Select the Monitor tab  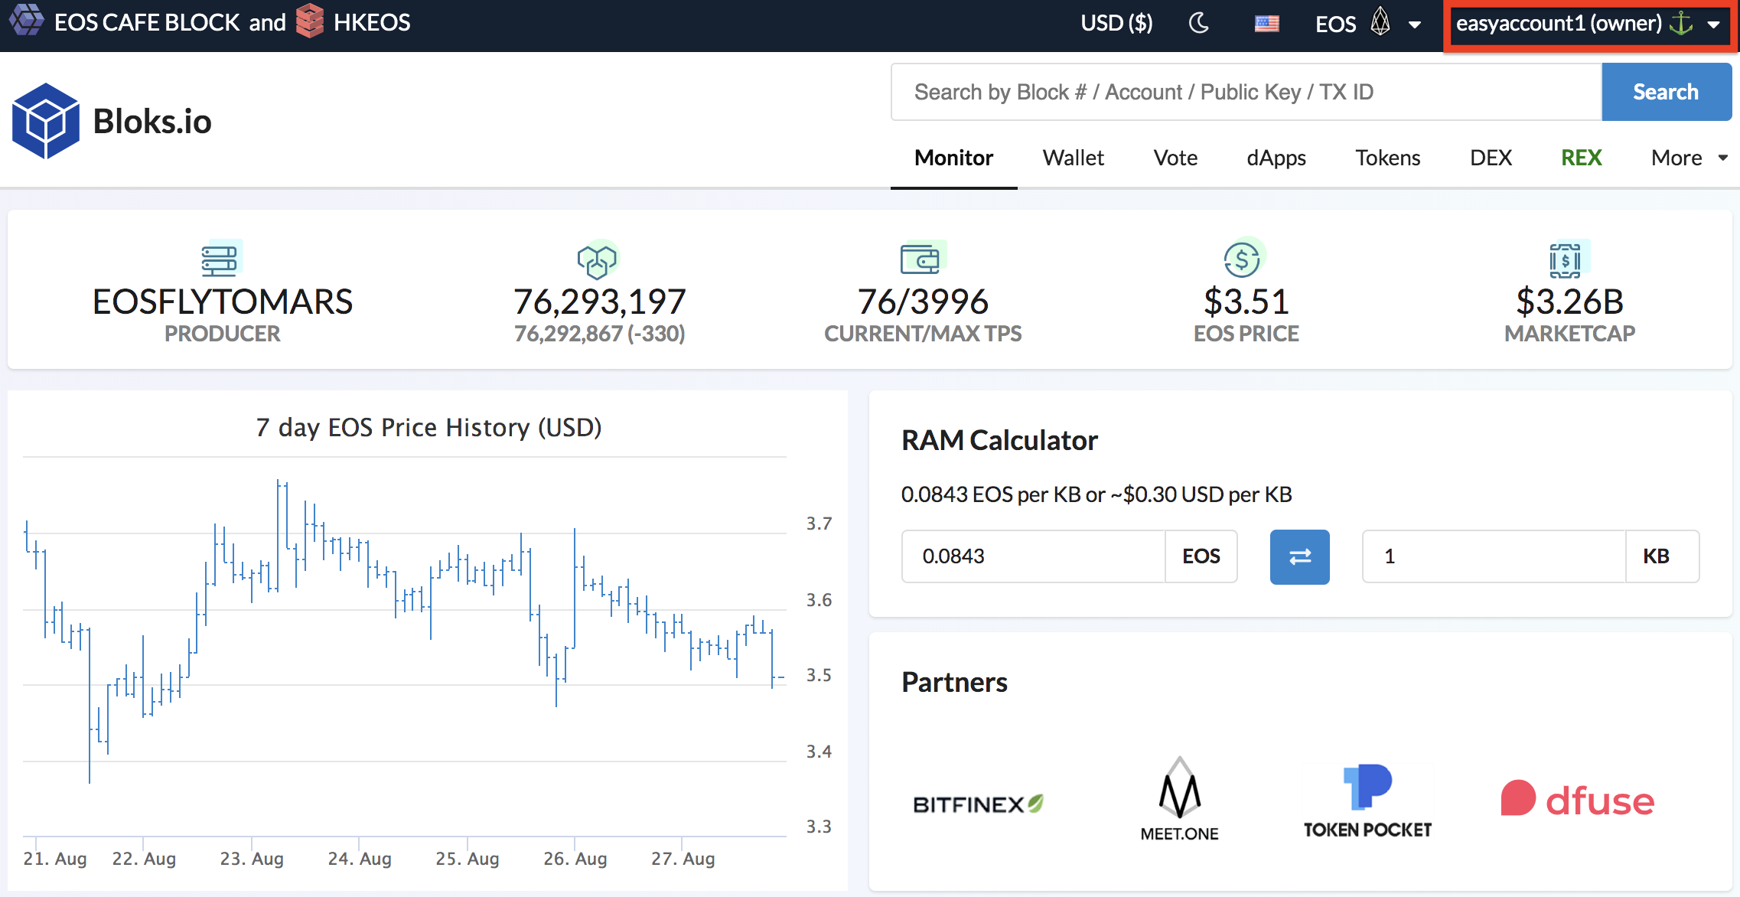953,158
